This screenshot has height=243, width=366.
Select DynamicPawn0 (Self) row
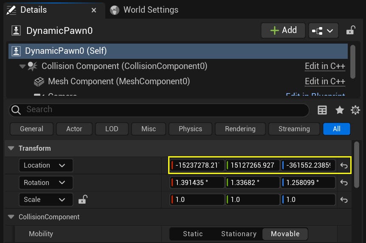click(x=178, y=51)
